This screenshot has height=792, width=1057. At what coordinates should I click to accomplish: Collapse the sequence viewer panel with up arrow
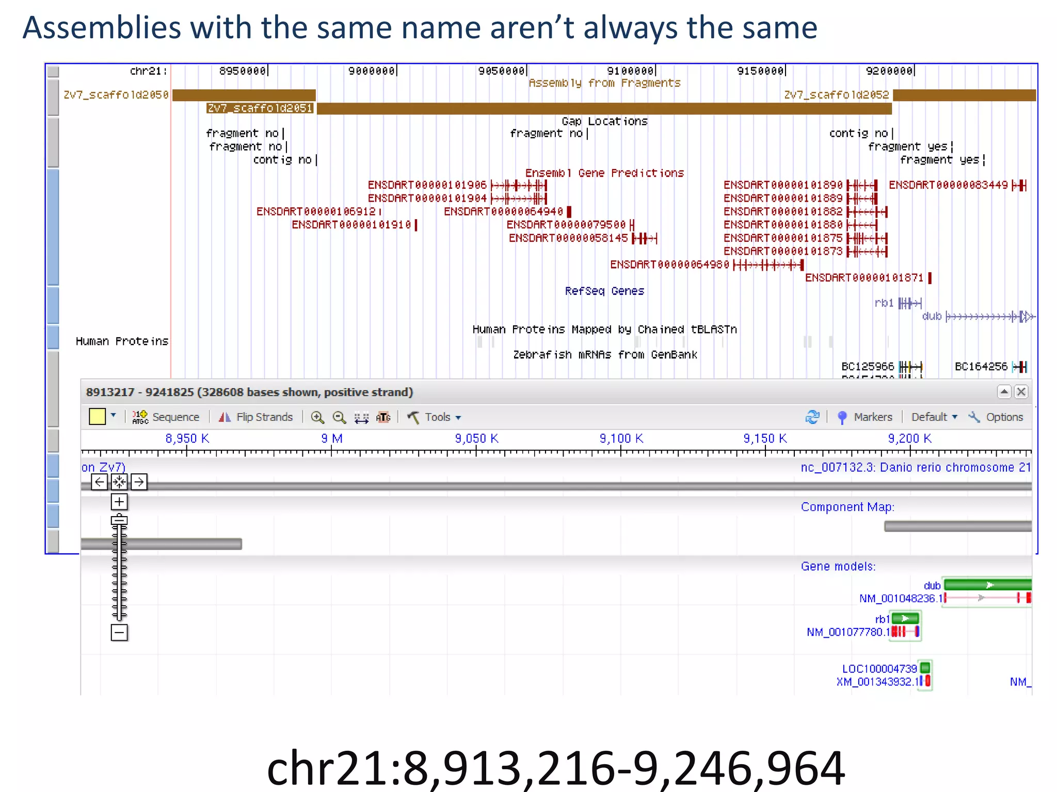pos(1004,392)
